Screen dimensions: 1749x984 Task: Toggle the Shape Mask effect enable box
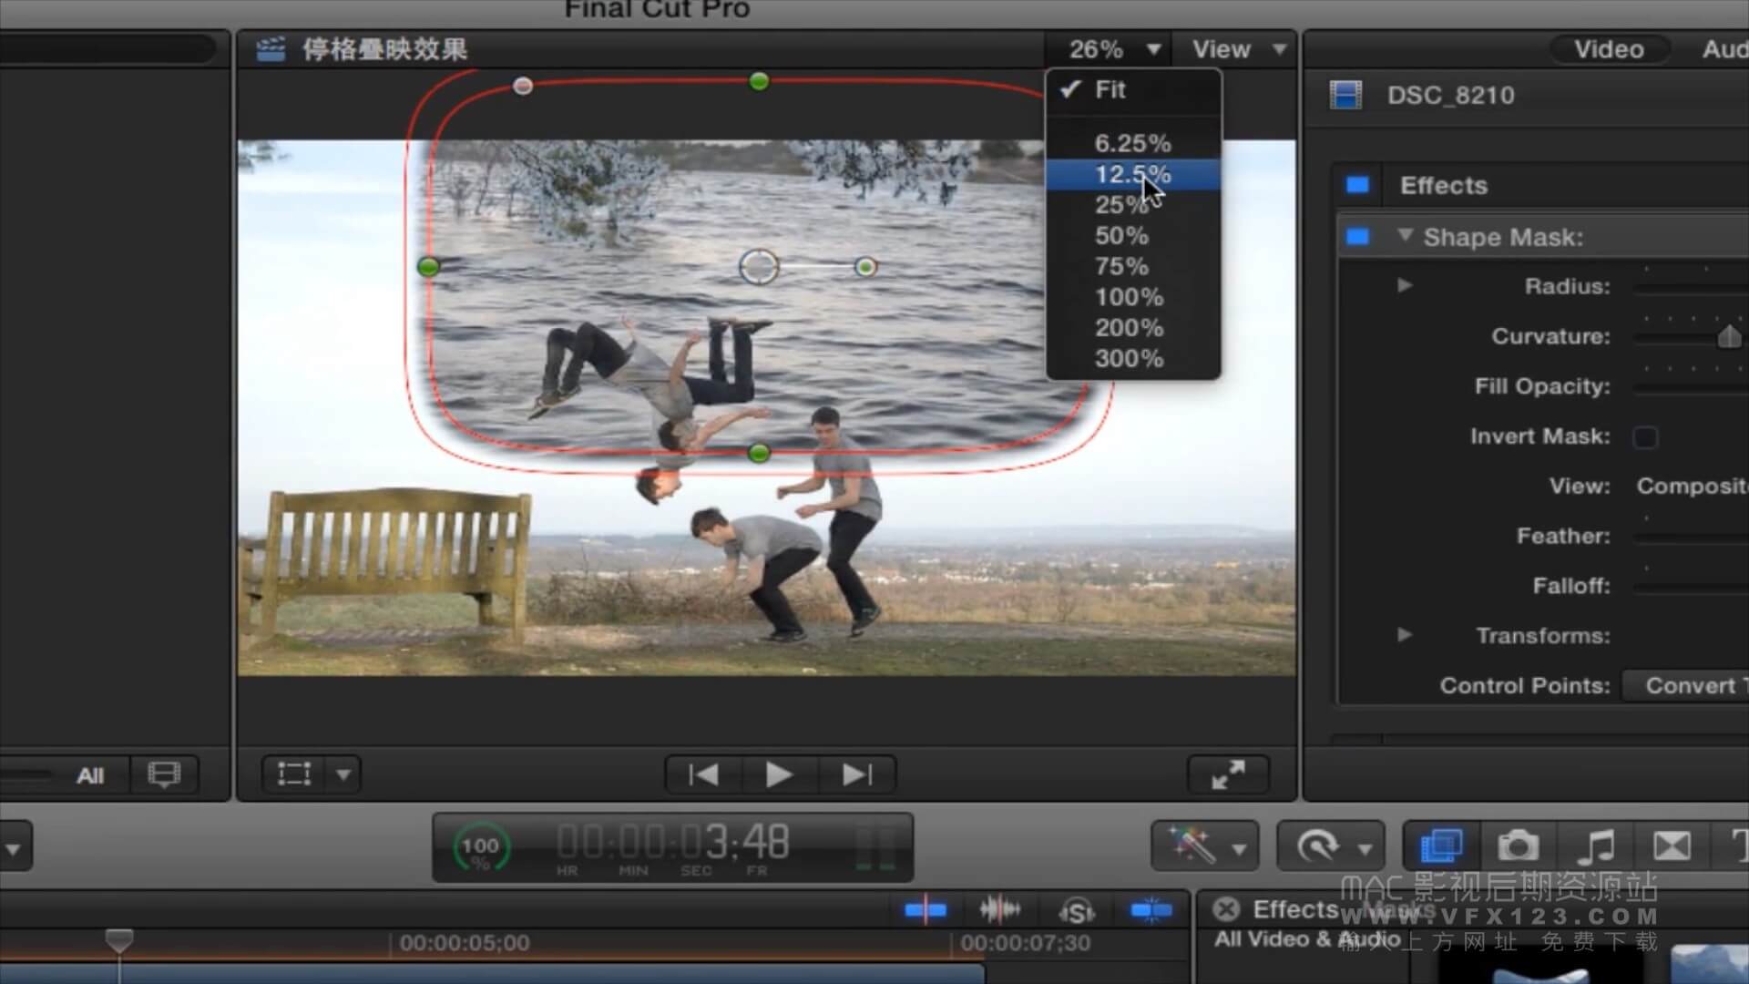[x=1357, y=237]
